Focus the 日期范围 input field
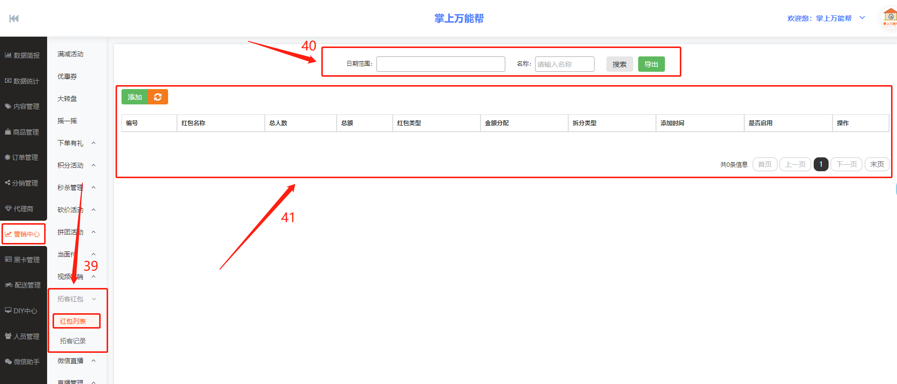 pos(440,64)
